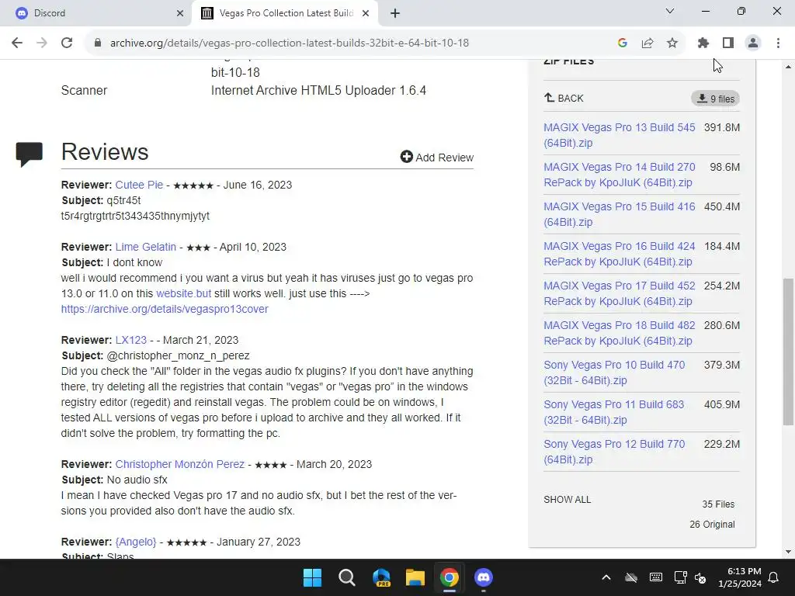The image size is (795, 596).
Task: Download MAGIX Vegas Pro 13 Build 545 zip
Action: [619, 135]
